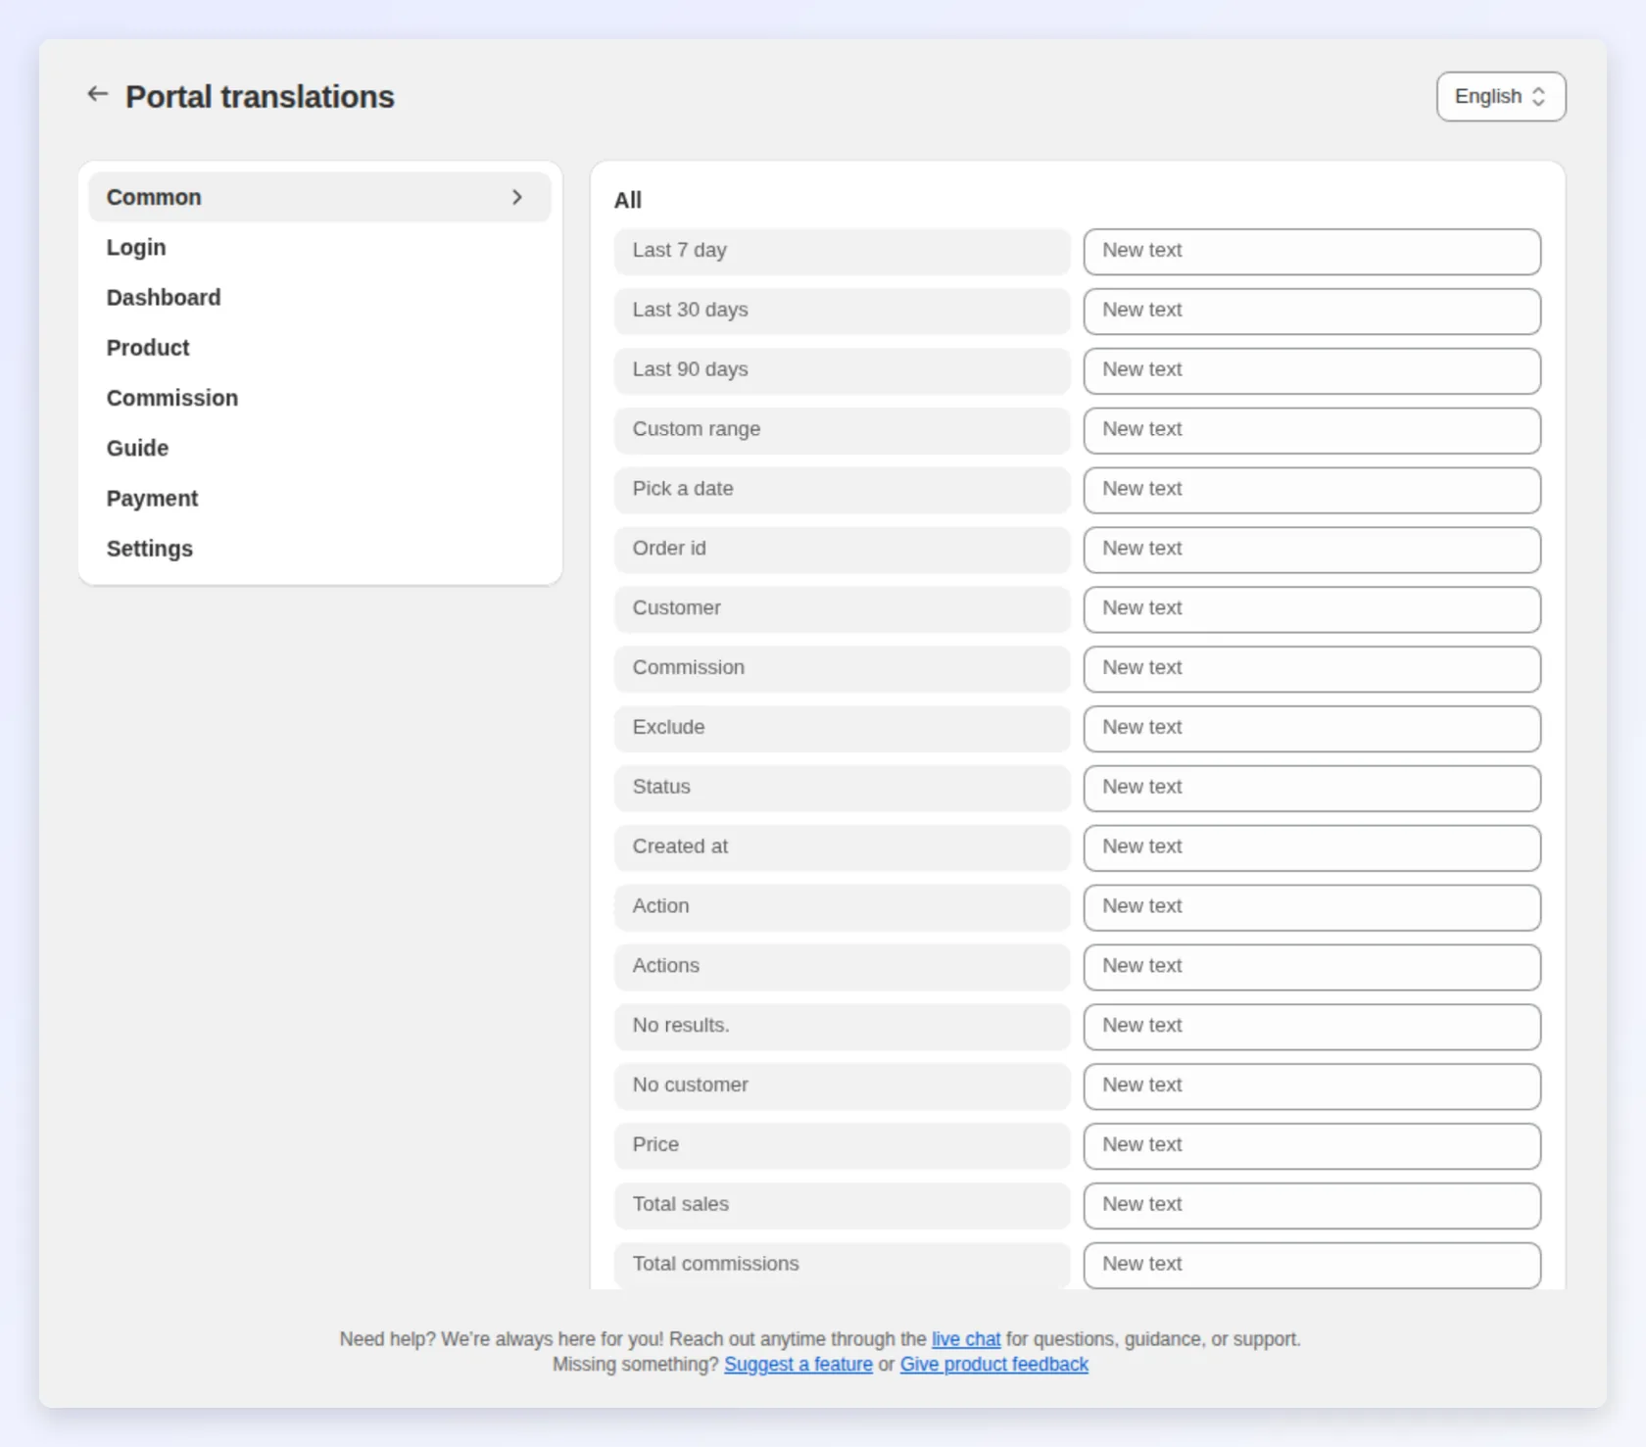Select the New text field for Custom range
This screenshot has width=1646, height=1447.
1311,430
